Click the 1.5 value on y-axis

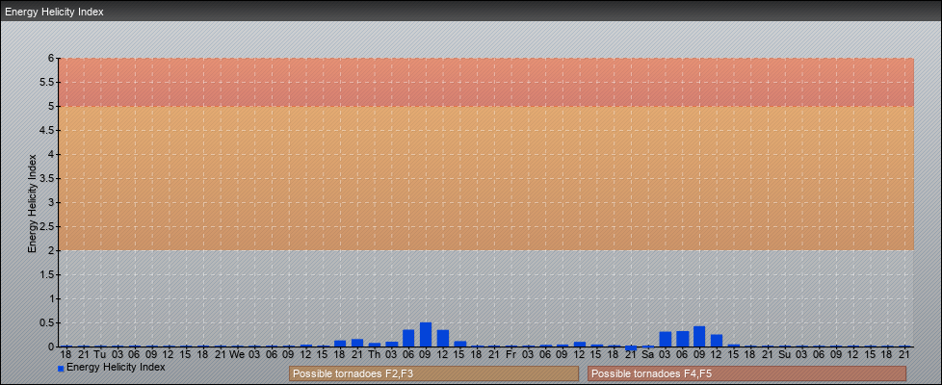(48, 274)
